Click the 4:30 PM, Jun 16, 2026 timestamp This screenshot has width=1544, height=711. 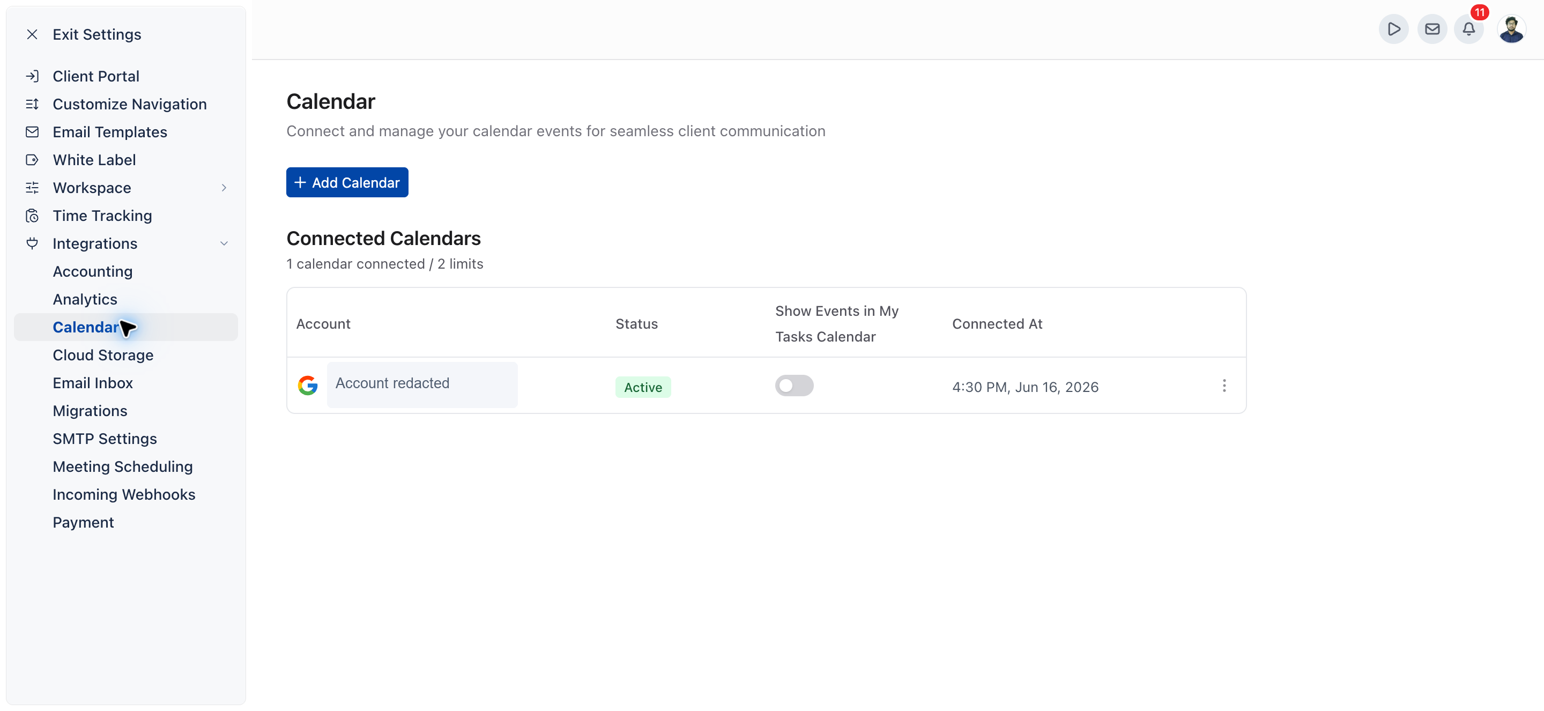(x=1025, y=387)
